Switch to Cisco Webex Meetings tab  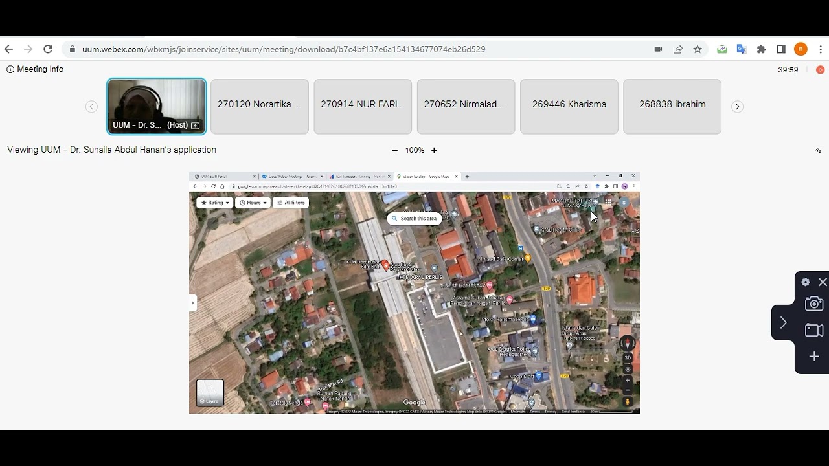[x=291, y=176]
